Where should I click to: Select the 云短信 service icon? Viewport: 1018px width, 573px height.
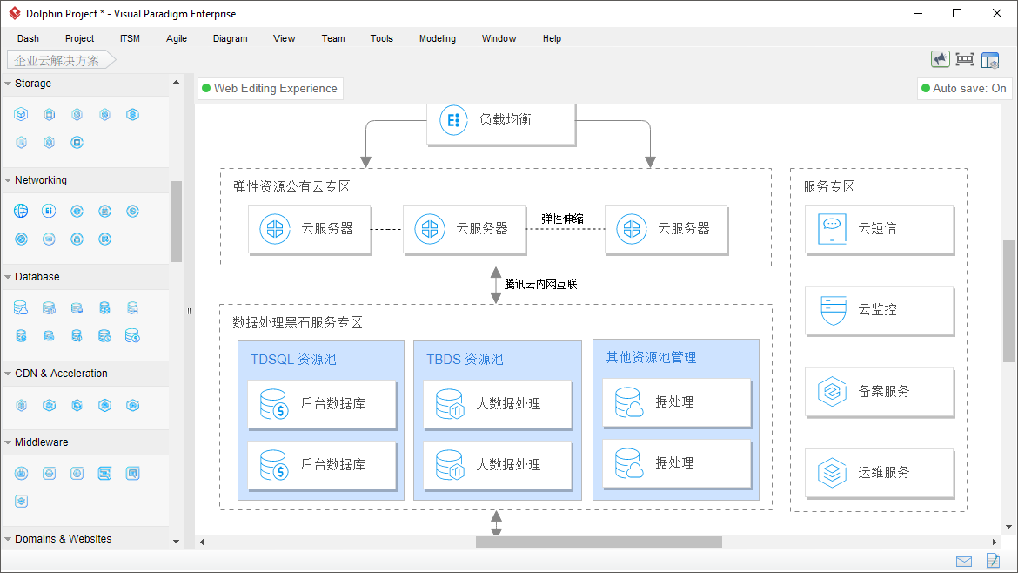coord(832,229)
